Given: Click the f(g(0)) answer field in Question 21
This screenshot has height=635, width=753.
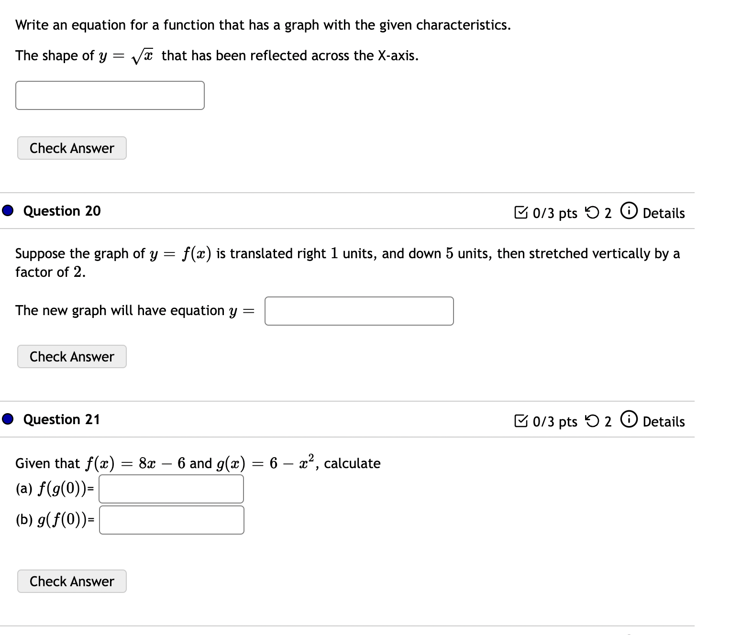Looking at the screenshot, I should 171,489.
